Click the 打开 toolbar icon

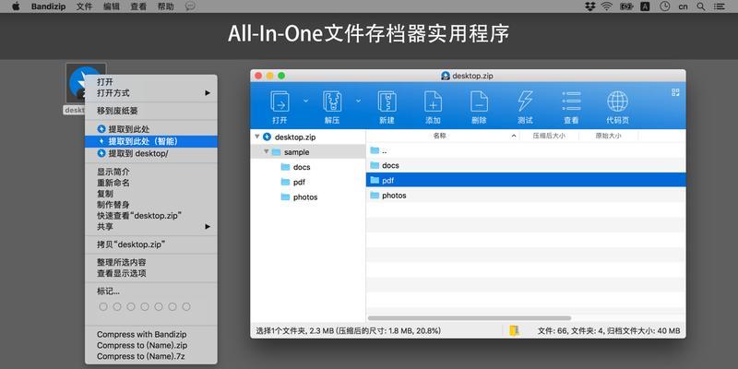coord(280,101)
